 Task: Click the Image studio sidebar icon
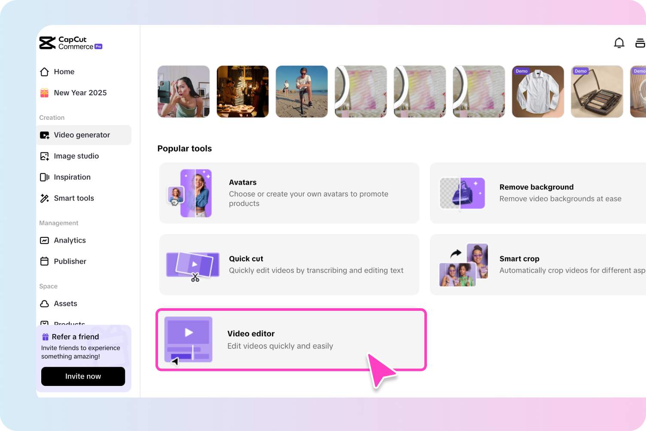pos(45,156)
